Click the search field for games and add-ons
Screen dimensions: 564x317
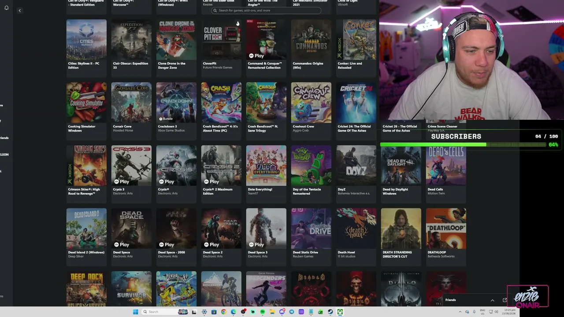point(266,10)
